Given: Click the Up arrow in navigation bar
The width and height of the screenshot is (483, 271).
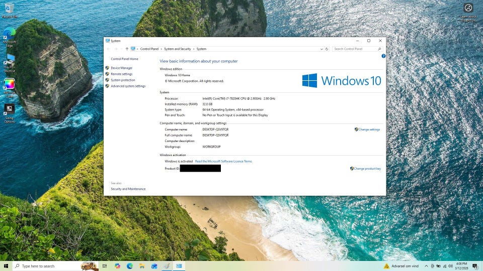Looking at the screenshot, I should point(127,49).
